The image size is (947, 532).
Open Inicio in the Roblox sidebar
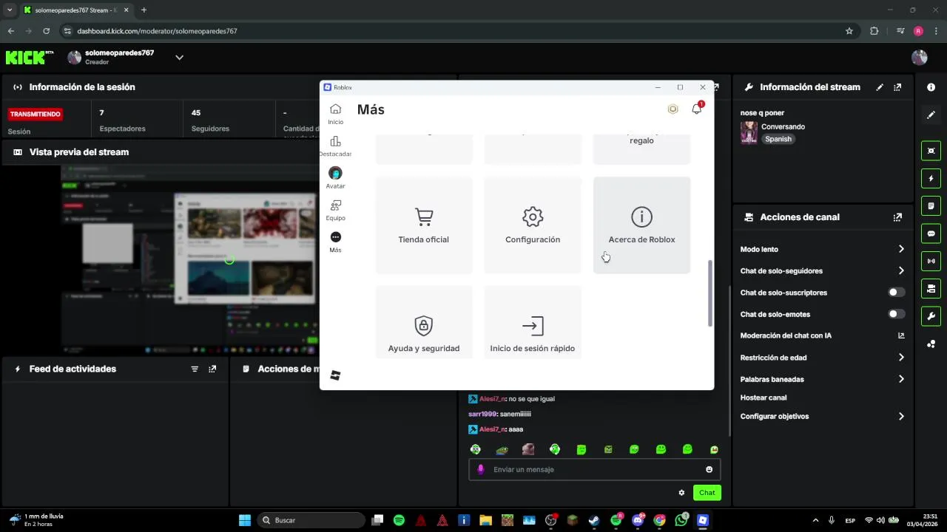335,114
